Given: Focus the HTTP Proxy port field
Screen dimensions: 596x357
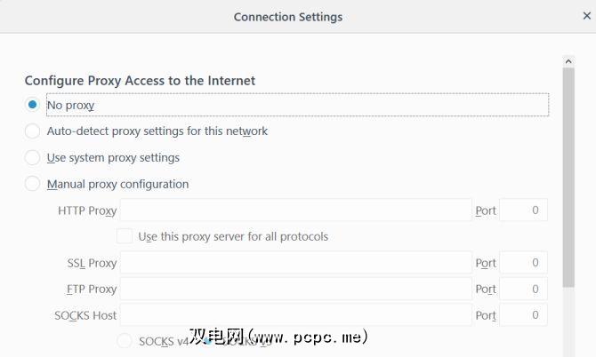Looking at the screenshot, I should click(523, 210).
